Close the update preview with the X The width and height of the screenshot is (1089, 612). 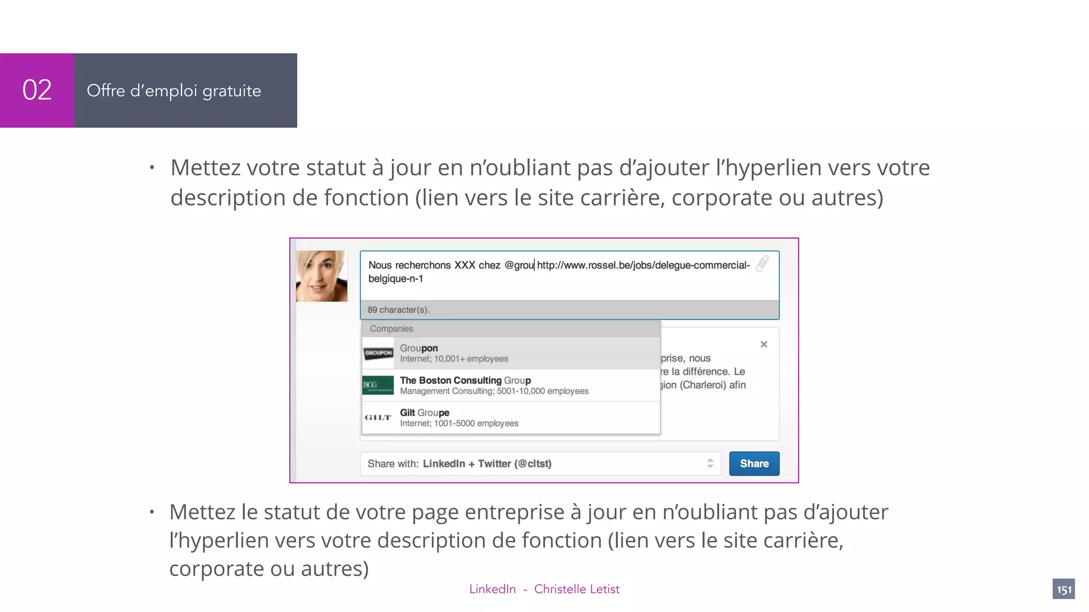click(x=764, y=344)
